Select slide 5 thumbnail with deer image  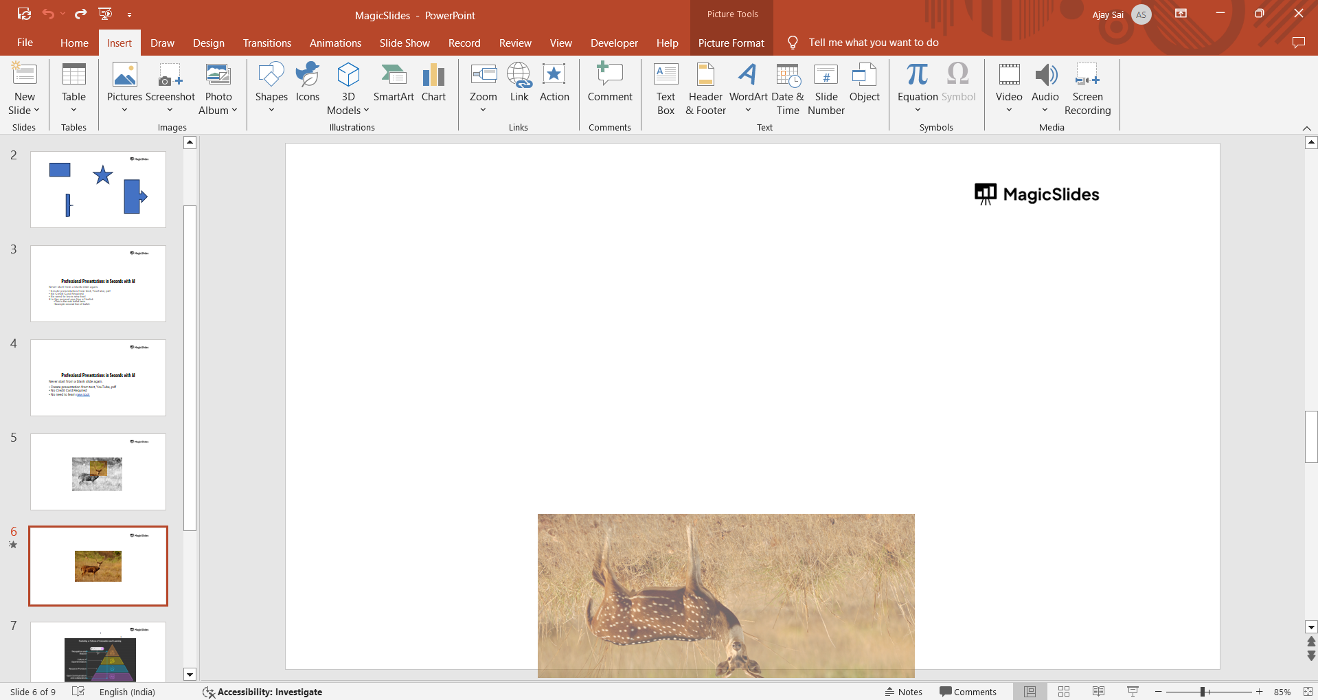98,472
